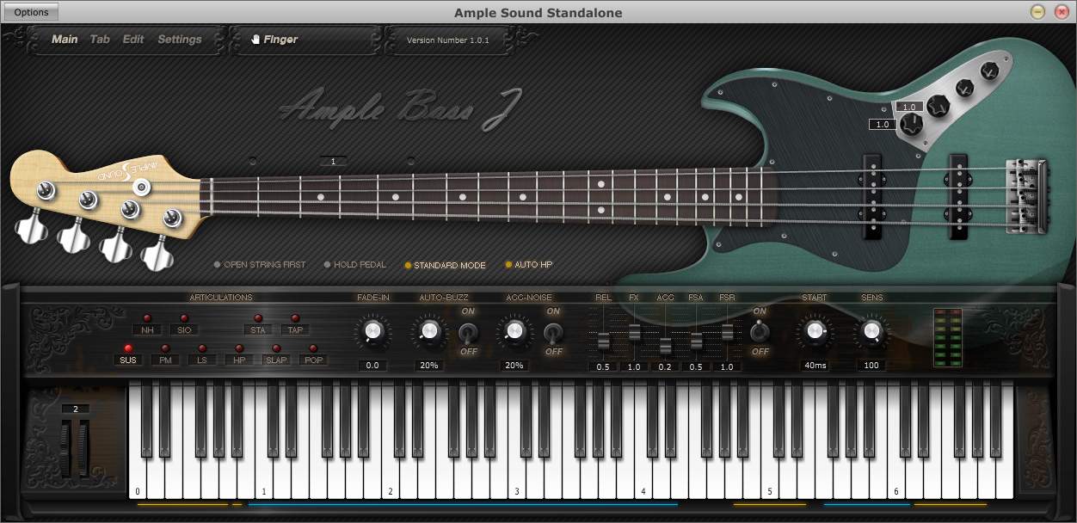Open the Options menu
The image size is (1077, 523).
pyautogui.click(x=31, y=12)
